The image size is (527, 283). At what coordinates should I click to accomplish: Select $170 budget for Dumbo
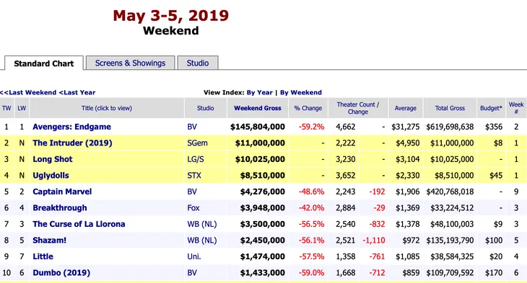tap(494, 273)
